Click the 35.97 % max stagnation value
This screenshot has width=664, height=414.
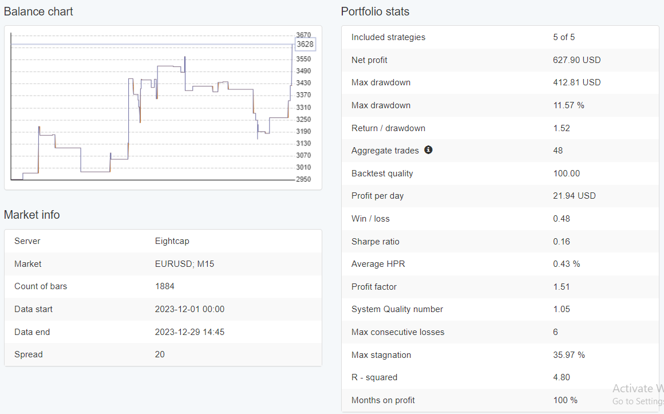(569, 355)
